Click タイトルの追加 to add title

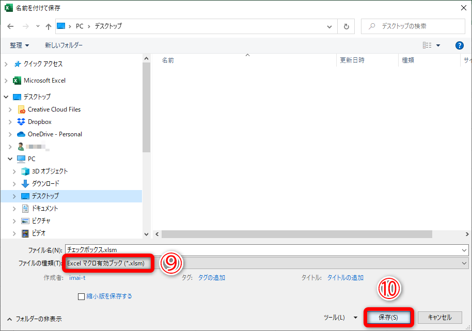[x=345, y=278]
